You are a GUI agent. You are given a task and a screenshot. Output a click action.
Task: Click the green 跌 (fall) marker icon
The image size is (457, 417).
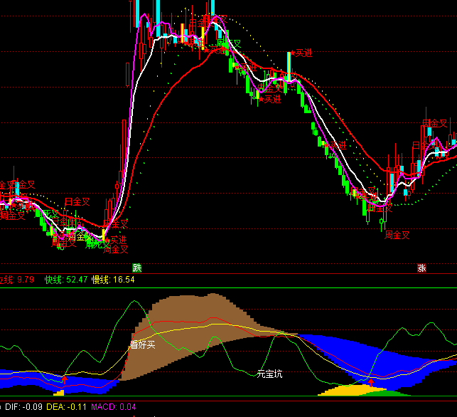click(136, 268)
